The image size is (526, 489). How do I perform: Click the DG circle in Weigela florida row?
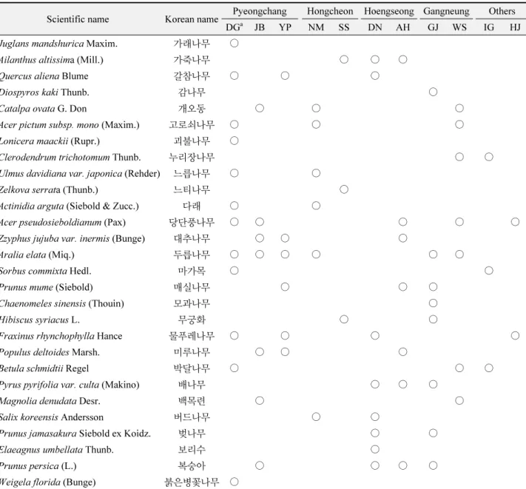click(235, 482)
